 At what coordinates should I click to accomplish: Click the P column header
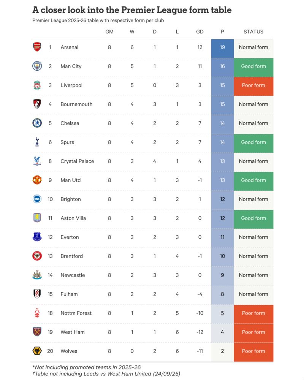(x=222, y=32)
